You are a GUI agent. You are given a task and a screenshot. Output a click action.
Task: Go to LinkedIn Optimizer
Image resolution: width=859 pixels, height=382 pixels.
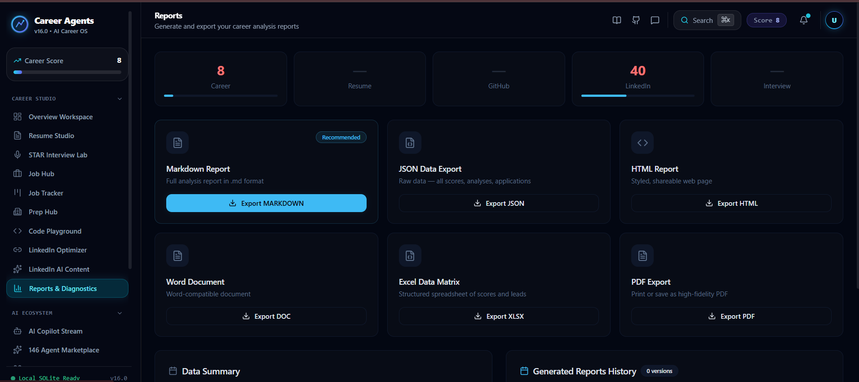[x=67, y=250]
